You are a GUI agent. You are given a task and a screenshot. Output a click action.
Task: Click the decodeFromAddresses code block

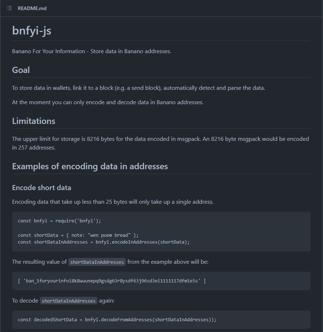(x=161, y=320)
